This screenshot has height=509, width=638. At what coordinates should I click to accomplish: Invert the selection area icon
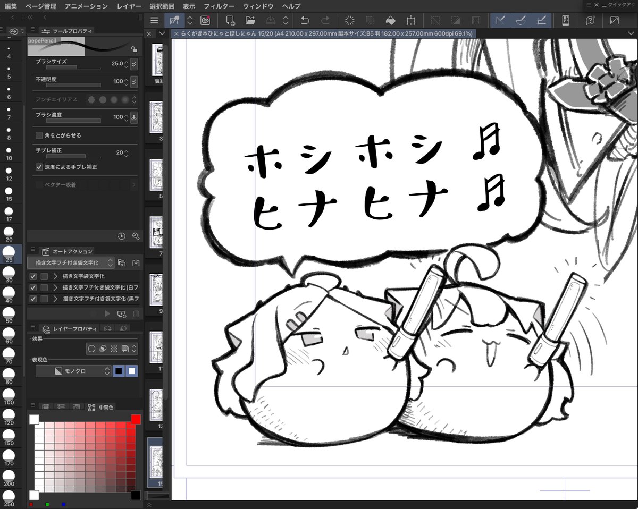[x=456, y=20]
